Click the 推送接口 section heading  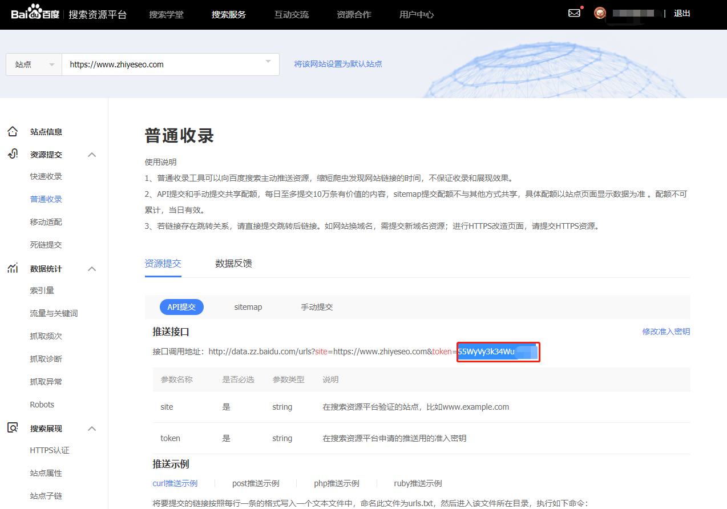coord(171,332)
